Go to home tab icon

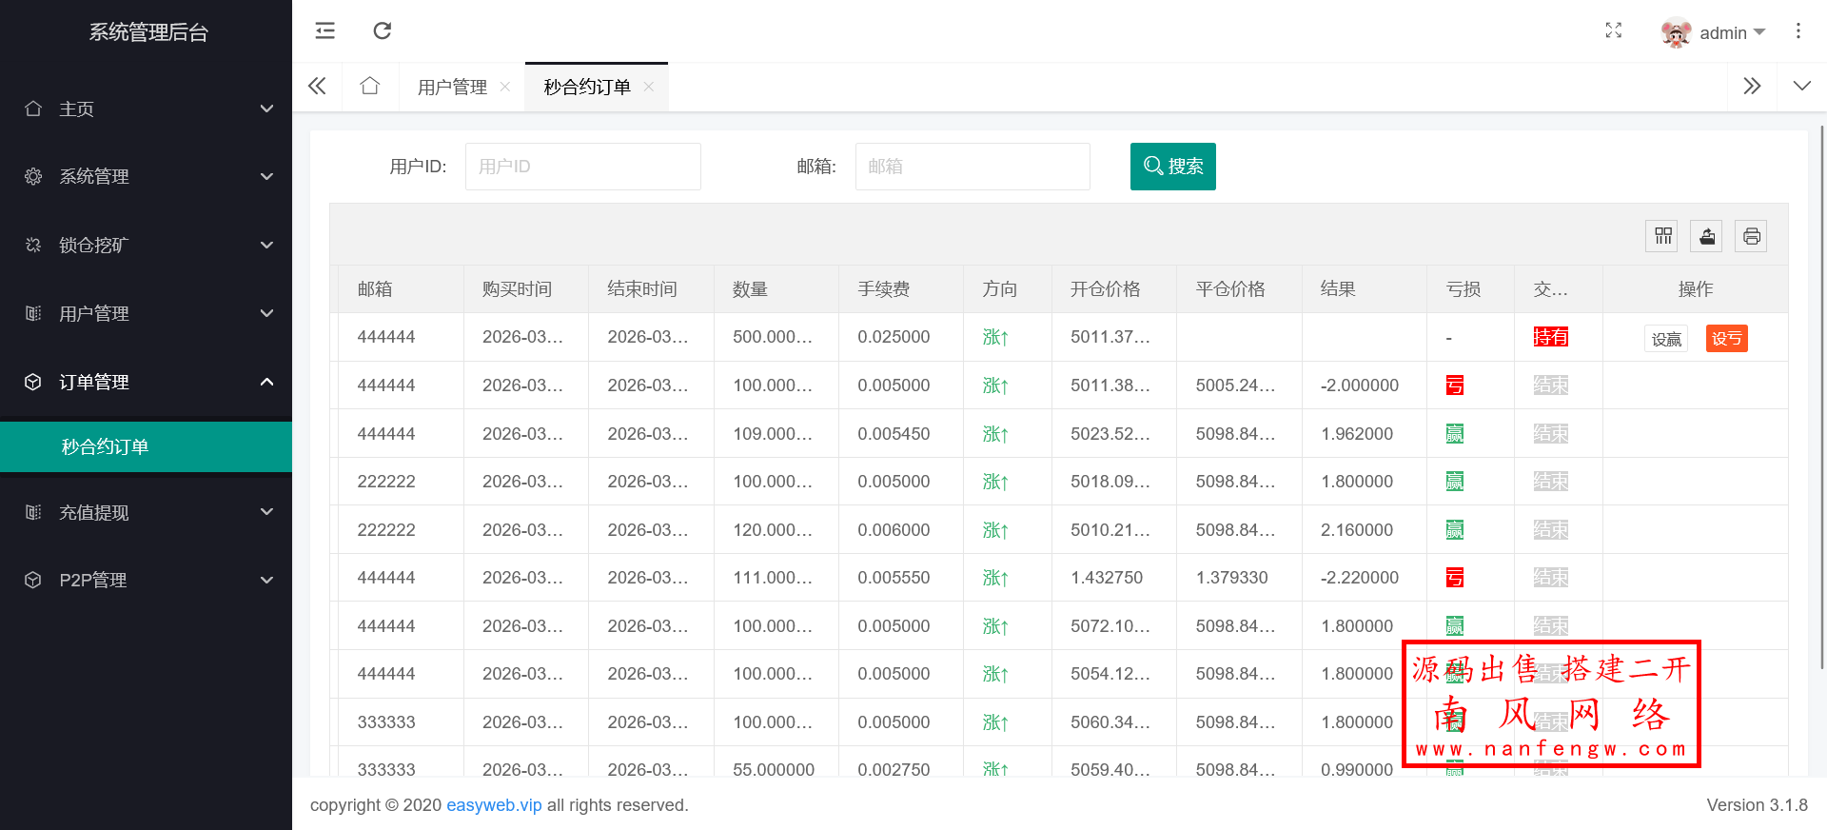coord(370,87)
